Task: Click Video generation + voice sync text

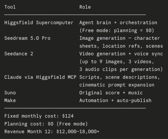Action: click(121, 54)
